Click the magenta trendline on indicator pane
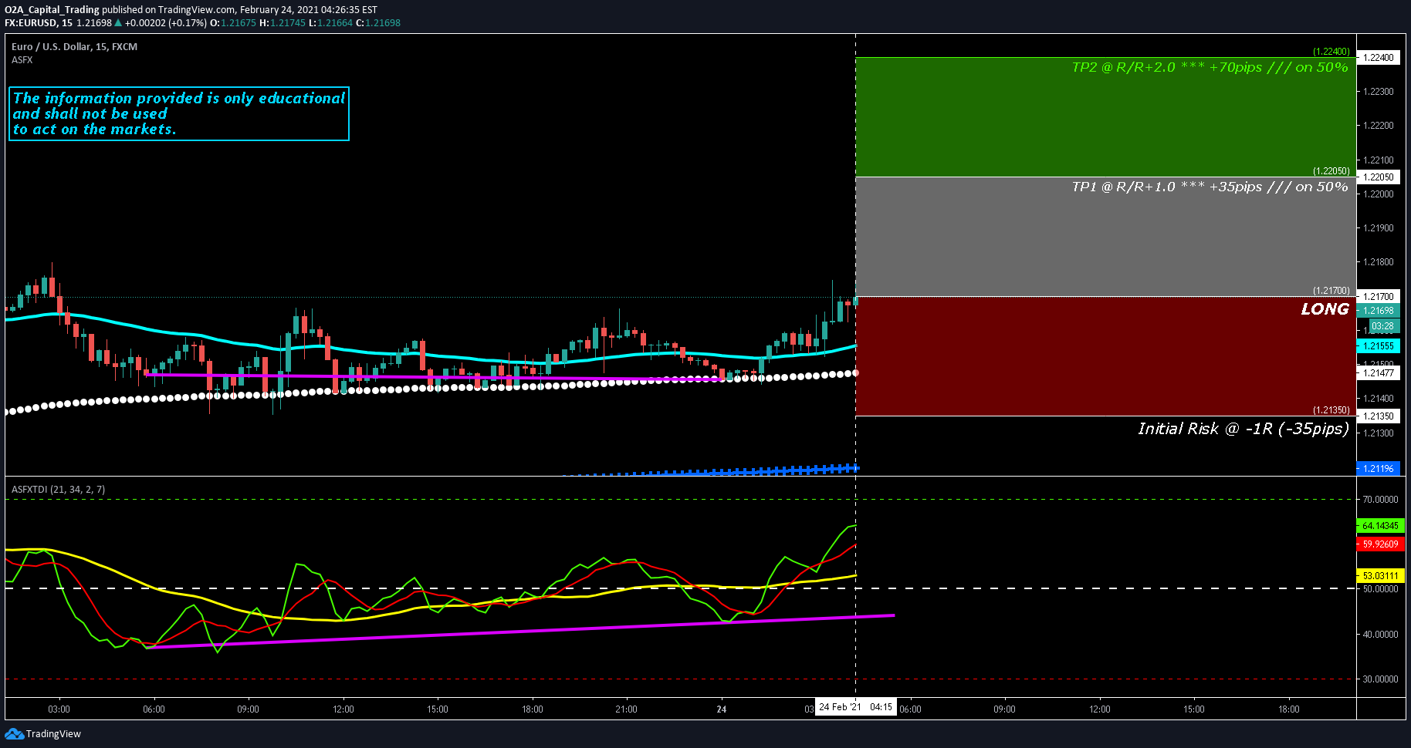The width and height of the screenshot is (1411, 748). [x=522, y=632]
